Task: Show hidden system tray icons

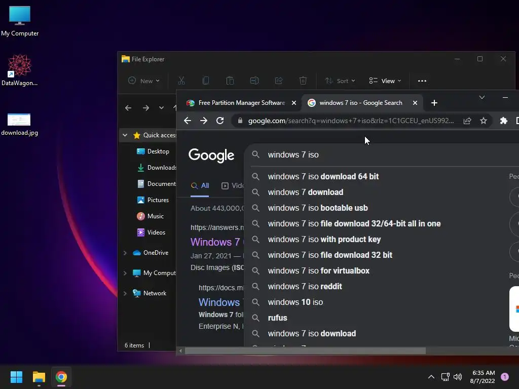Action: click(431, 377)
